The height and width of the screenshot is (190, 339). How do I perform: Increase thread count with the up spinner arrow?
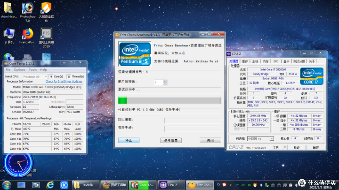point(165,81)
